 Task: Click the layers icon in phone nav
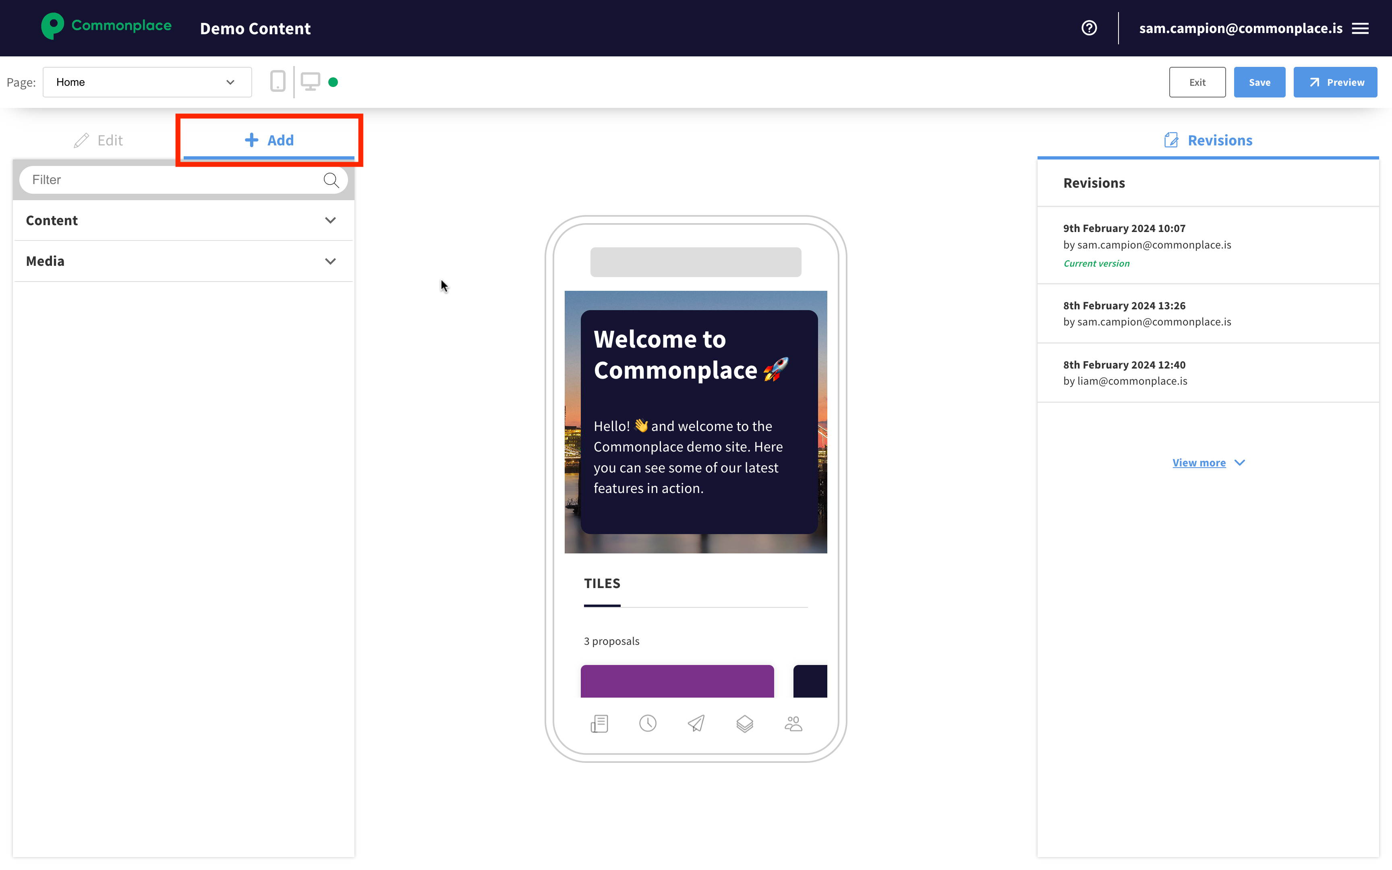[x=745, y=723]
